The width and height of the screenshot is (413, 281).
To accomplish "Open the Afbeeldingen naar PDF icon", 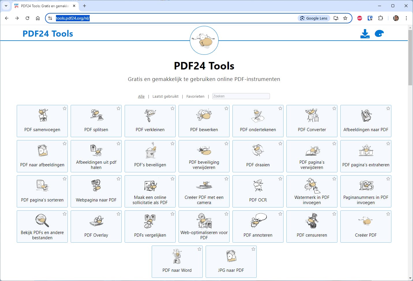I will (366, 116).
